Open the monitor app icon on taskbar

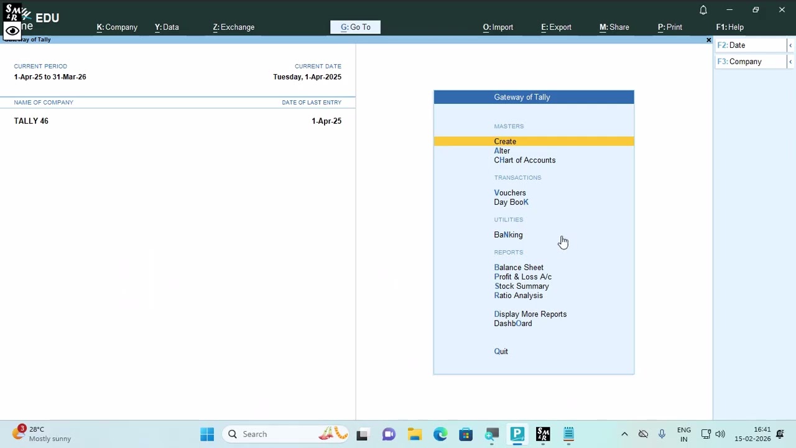[x=491, y=434]
